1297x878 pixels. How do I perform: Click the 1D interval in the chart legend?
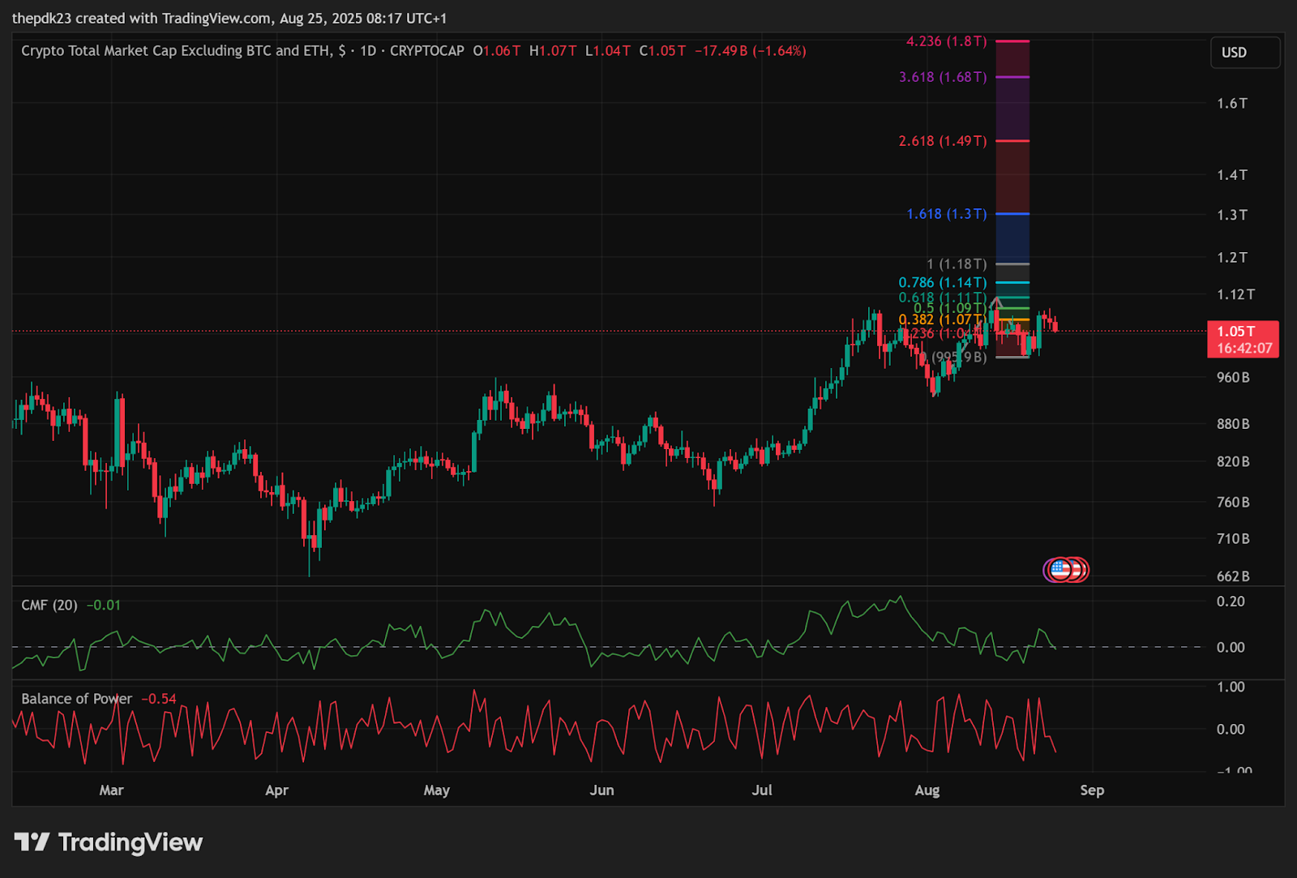(x=368, y=51)
